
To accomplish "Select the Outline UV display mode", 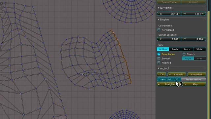I will tap(163, 49).
